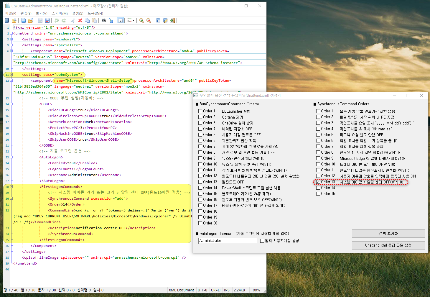Collapse the specialize settings fold on line 5

click(11, 45)
